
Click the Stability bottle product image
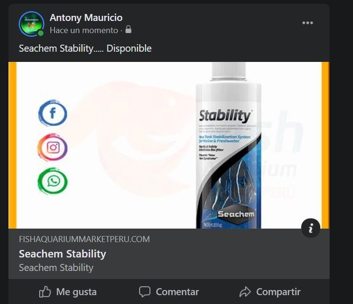click(228, 145)
